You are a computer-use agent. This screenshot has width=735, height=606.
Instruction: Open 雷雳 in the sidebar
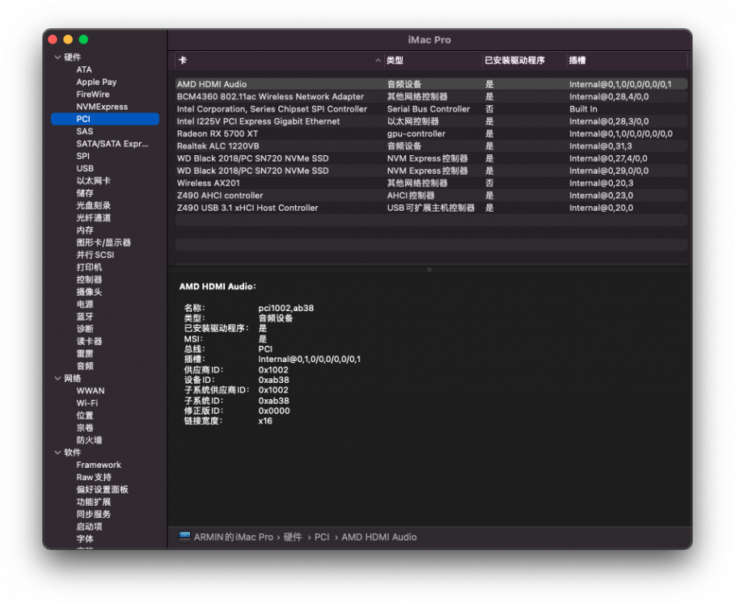85,354
